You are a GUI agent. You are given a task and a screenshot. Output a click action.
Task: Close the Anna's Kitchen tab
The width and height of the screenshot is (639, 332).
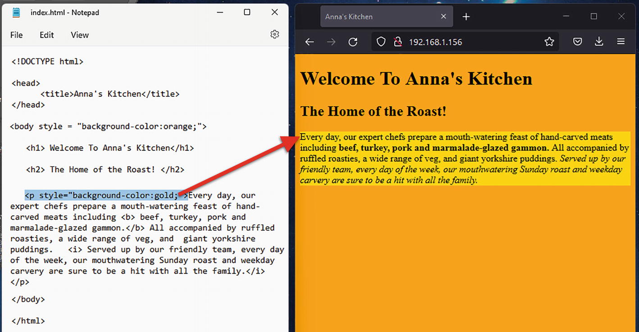tap(443, 17)
